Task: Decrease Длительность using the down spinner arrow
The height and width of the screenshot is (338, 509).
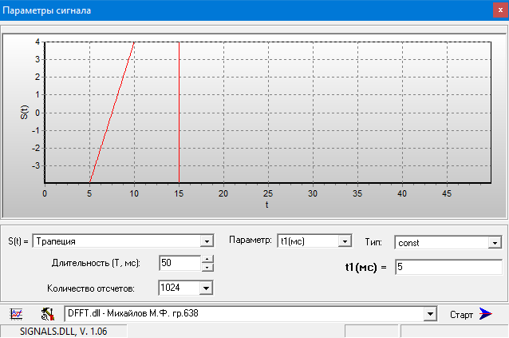Action: pos(207,268)
